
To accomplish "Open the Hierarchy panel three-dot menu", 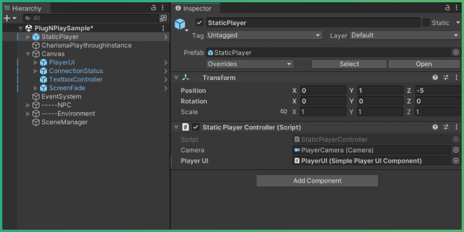I will [164, 8].
